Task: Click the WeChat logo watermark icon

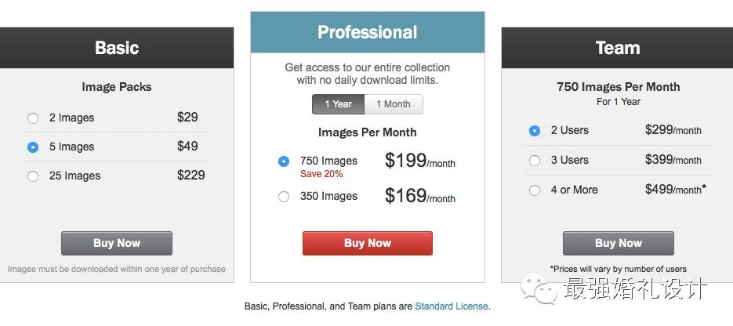Action: [x=541, y=288]
